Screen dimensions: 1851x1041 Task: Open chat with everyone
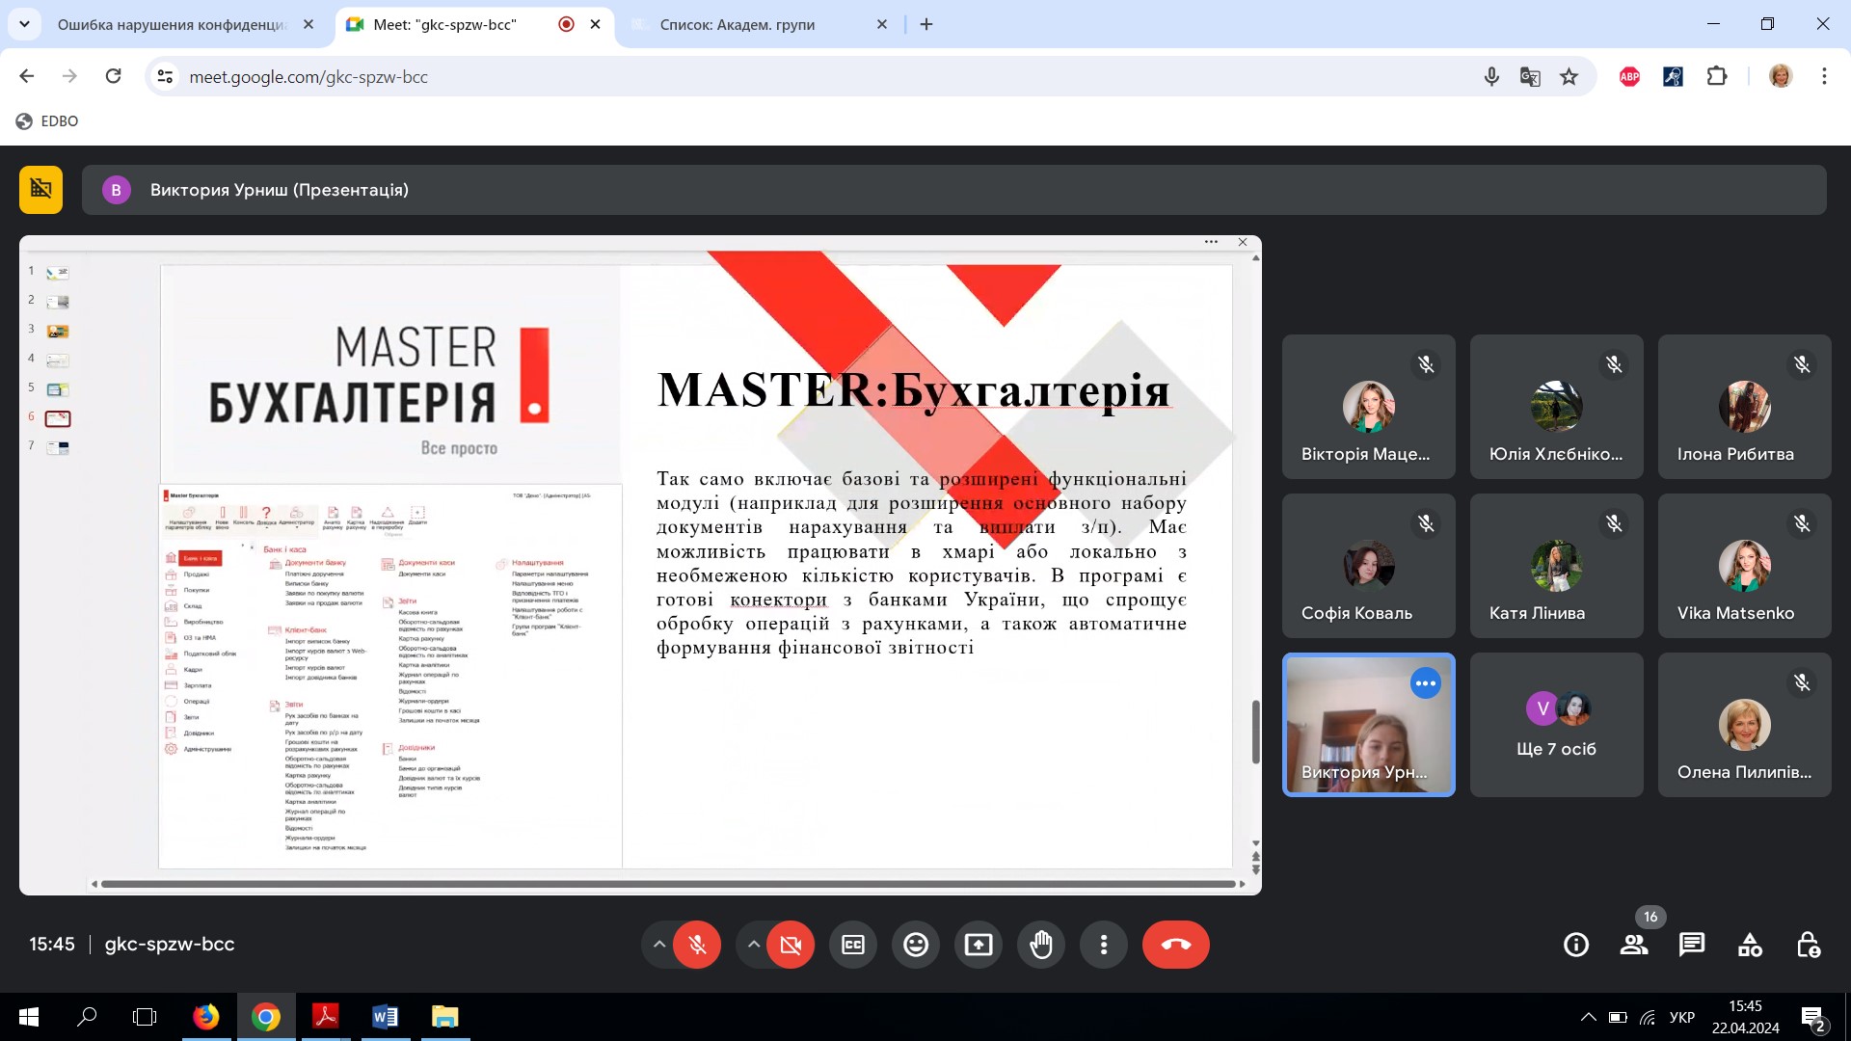1692,945
